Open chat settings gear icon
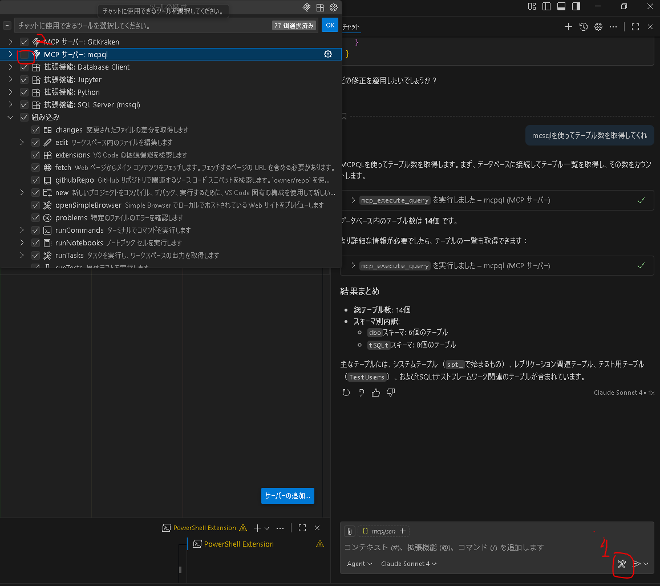660x586 pixels. click(598, 27)
